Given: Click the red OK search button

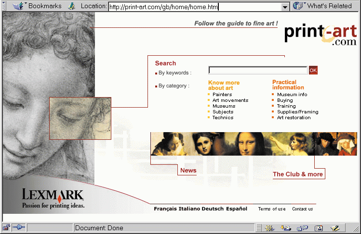Looking at the screenshot, I should point(313,70).
